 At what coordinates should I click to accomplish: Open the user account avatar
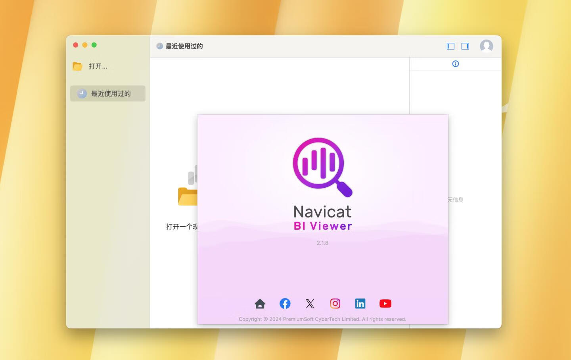click(487, 46)
